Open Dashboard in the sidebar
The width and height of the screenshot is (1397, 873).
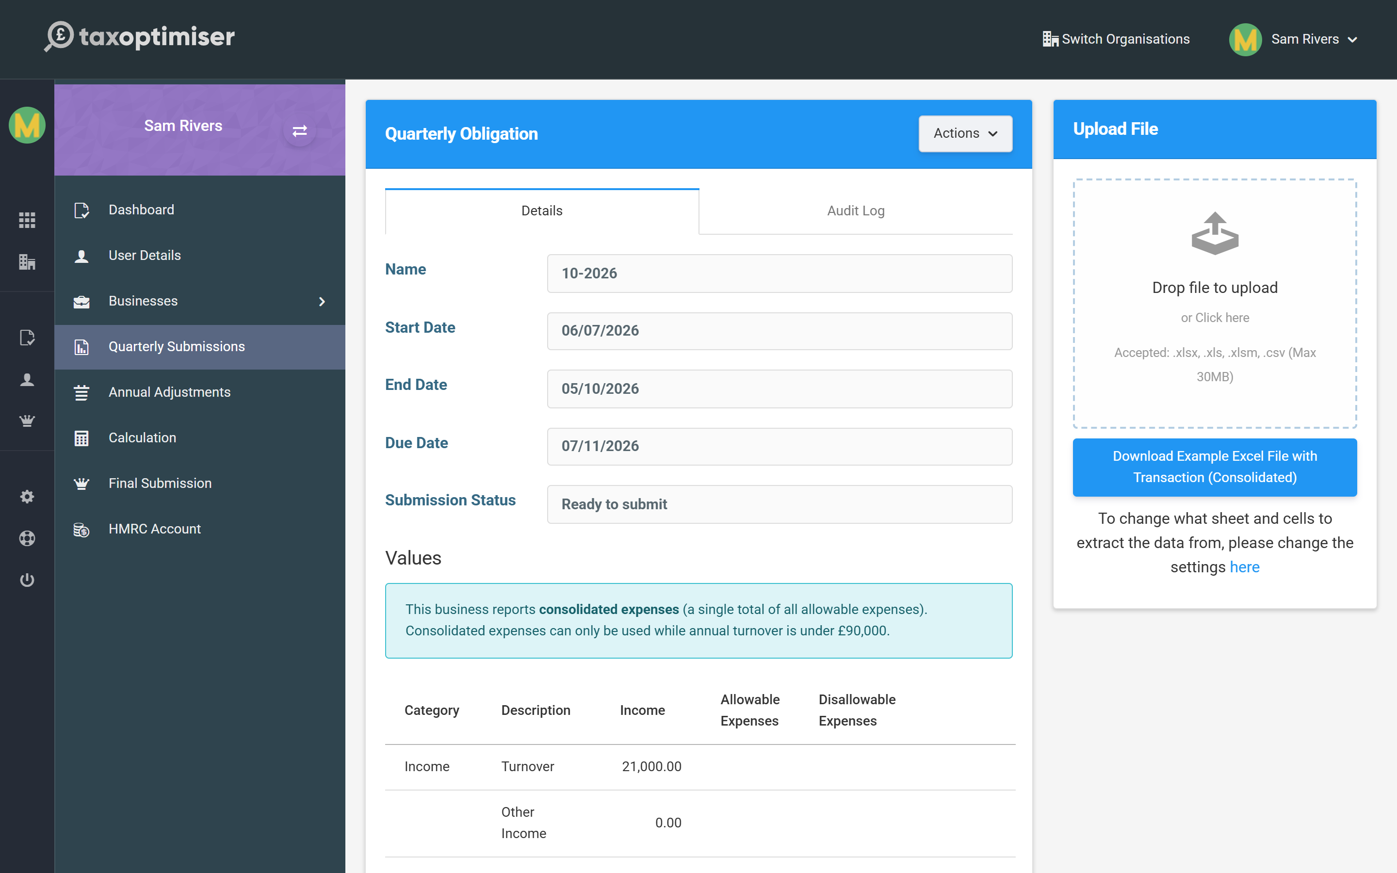coord(200,210)
